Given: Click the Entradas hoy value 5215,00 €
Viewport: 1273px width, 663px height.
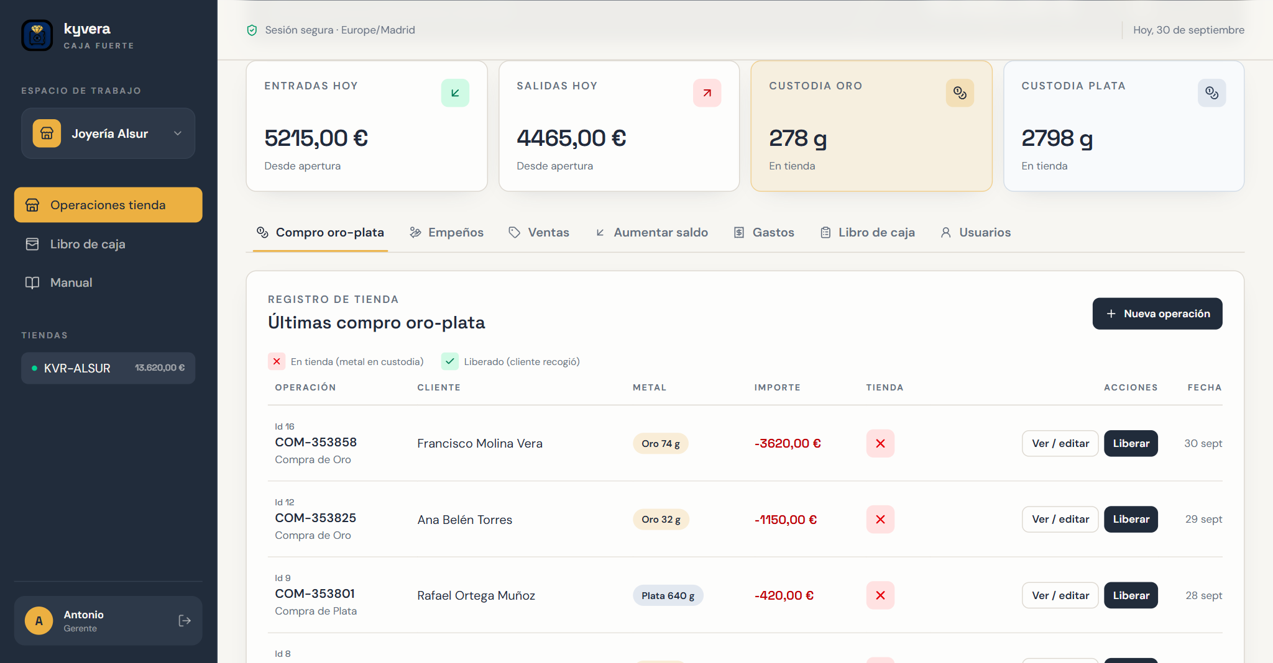Looking at the screenshot, I should click(316, 138).
